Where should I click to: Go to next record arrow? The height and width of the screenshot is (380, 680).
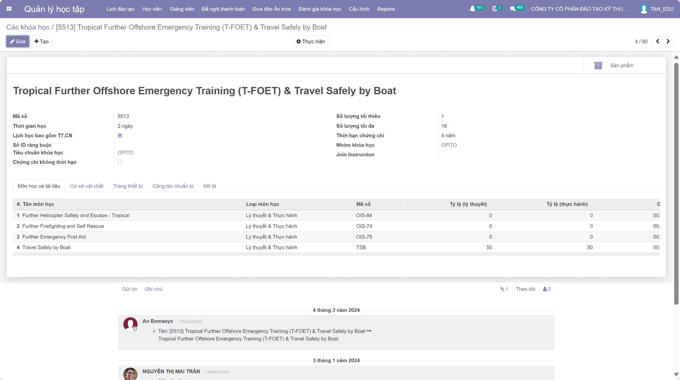[x=668, y=41]
